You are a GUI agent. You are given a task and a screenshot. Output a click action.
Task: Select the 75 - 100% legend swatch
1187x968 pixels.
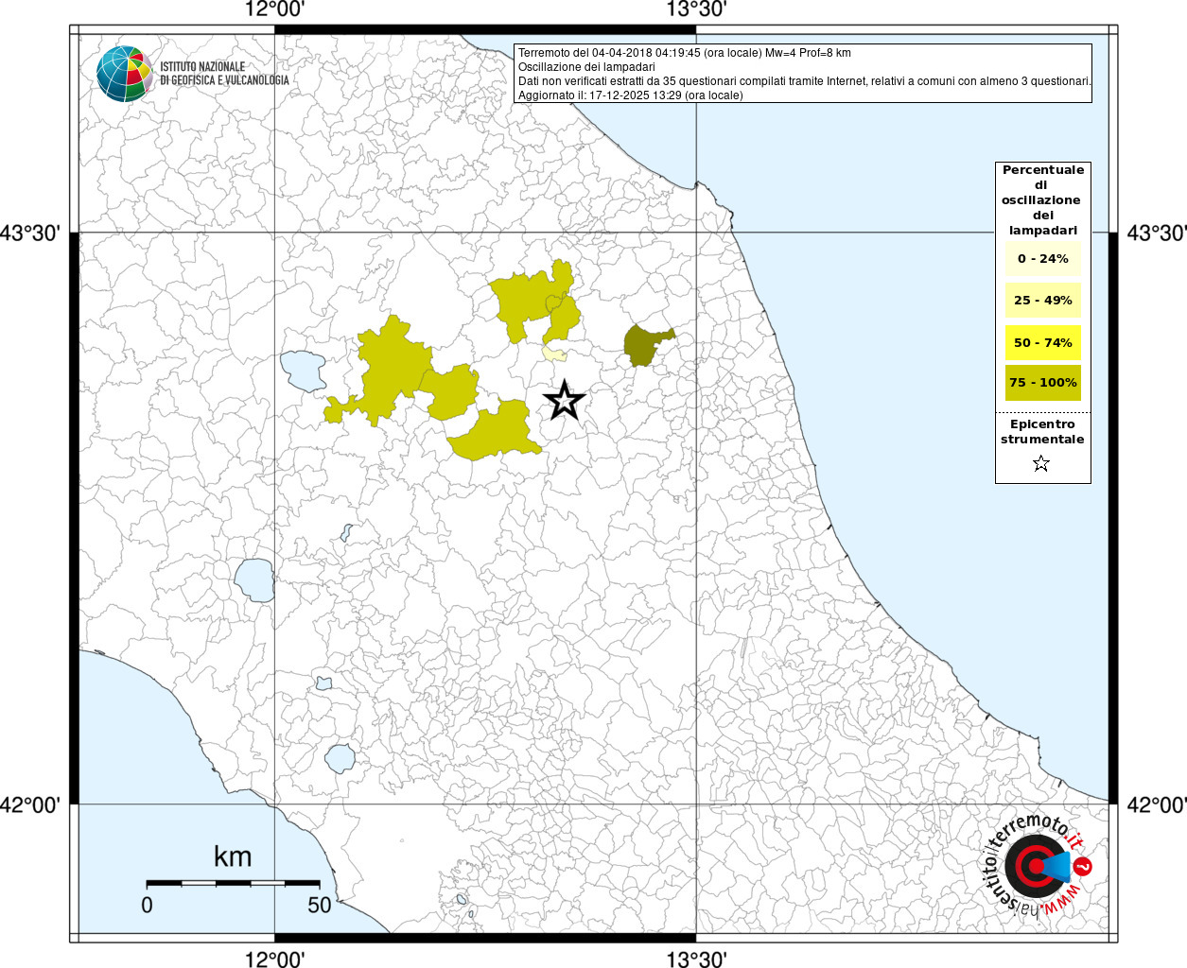tap(1042, 382)
